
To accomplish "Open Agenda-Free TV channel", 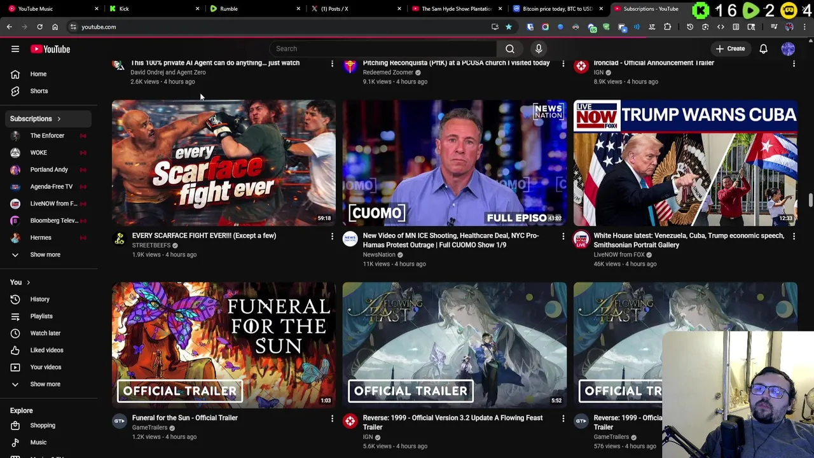I will coord(48,186).
